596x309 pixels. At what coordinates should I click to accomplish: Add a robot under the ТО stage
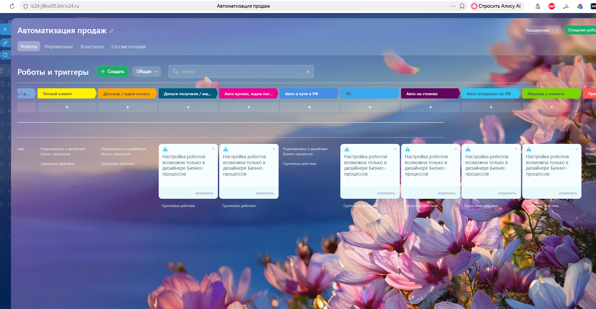pyautogui.click(x=370, y=107)
